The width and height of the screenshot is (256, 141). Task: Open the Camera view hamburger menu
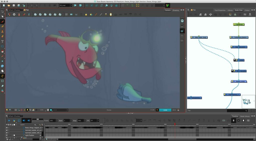[x=7, y=10]
